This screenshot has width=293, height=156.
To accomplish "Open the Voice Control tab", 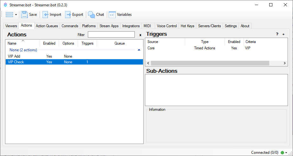I will 167,26.
